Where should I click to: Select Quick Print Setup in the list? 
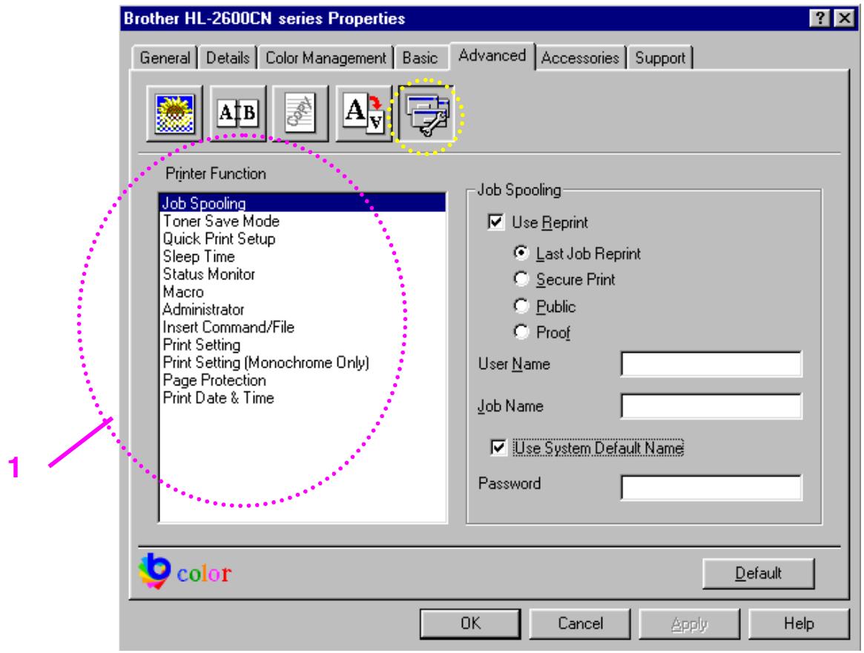point(302,239)
